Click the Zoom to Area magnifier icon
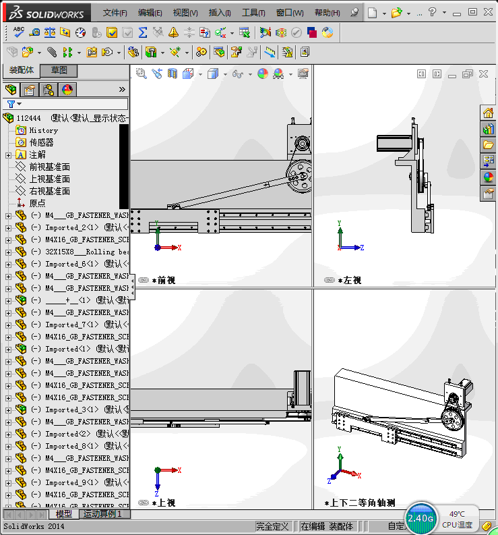498x535 pixels. point(141,74)
